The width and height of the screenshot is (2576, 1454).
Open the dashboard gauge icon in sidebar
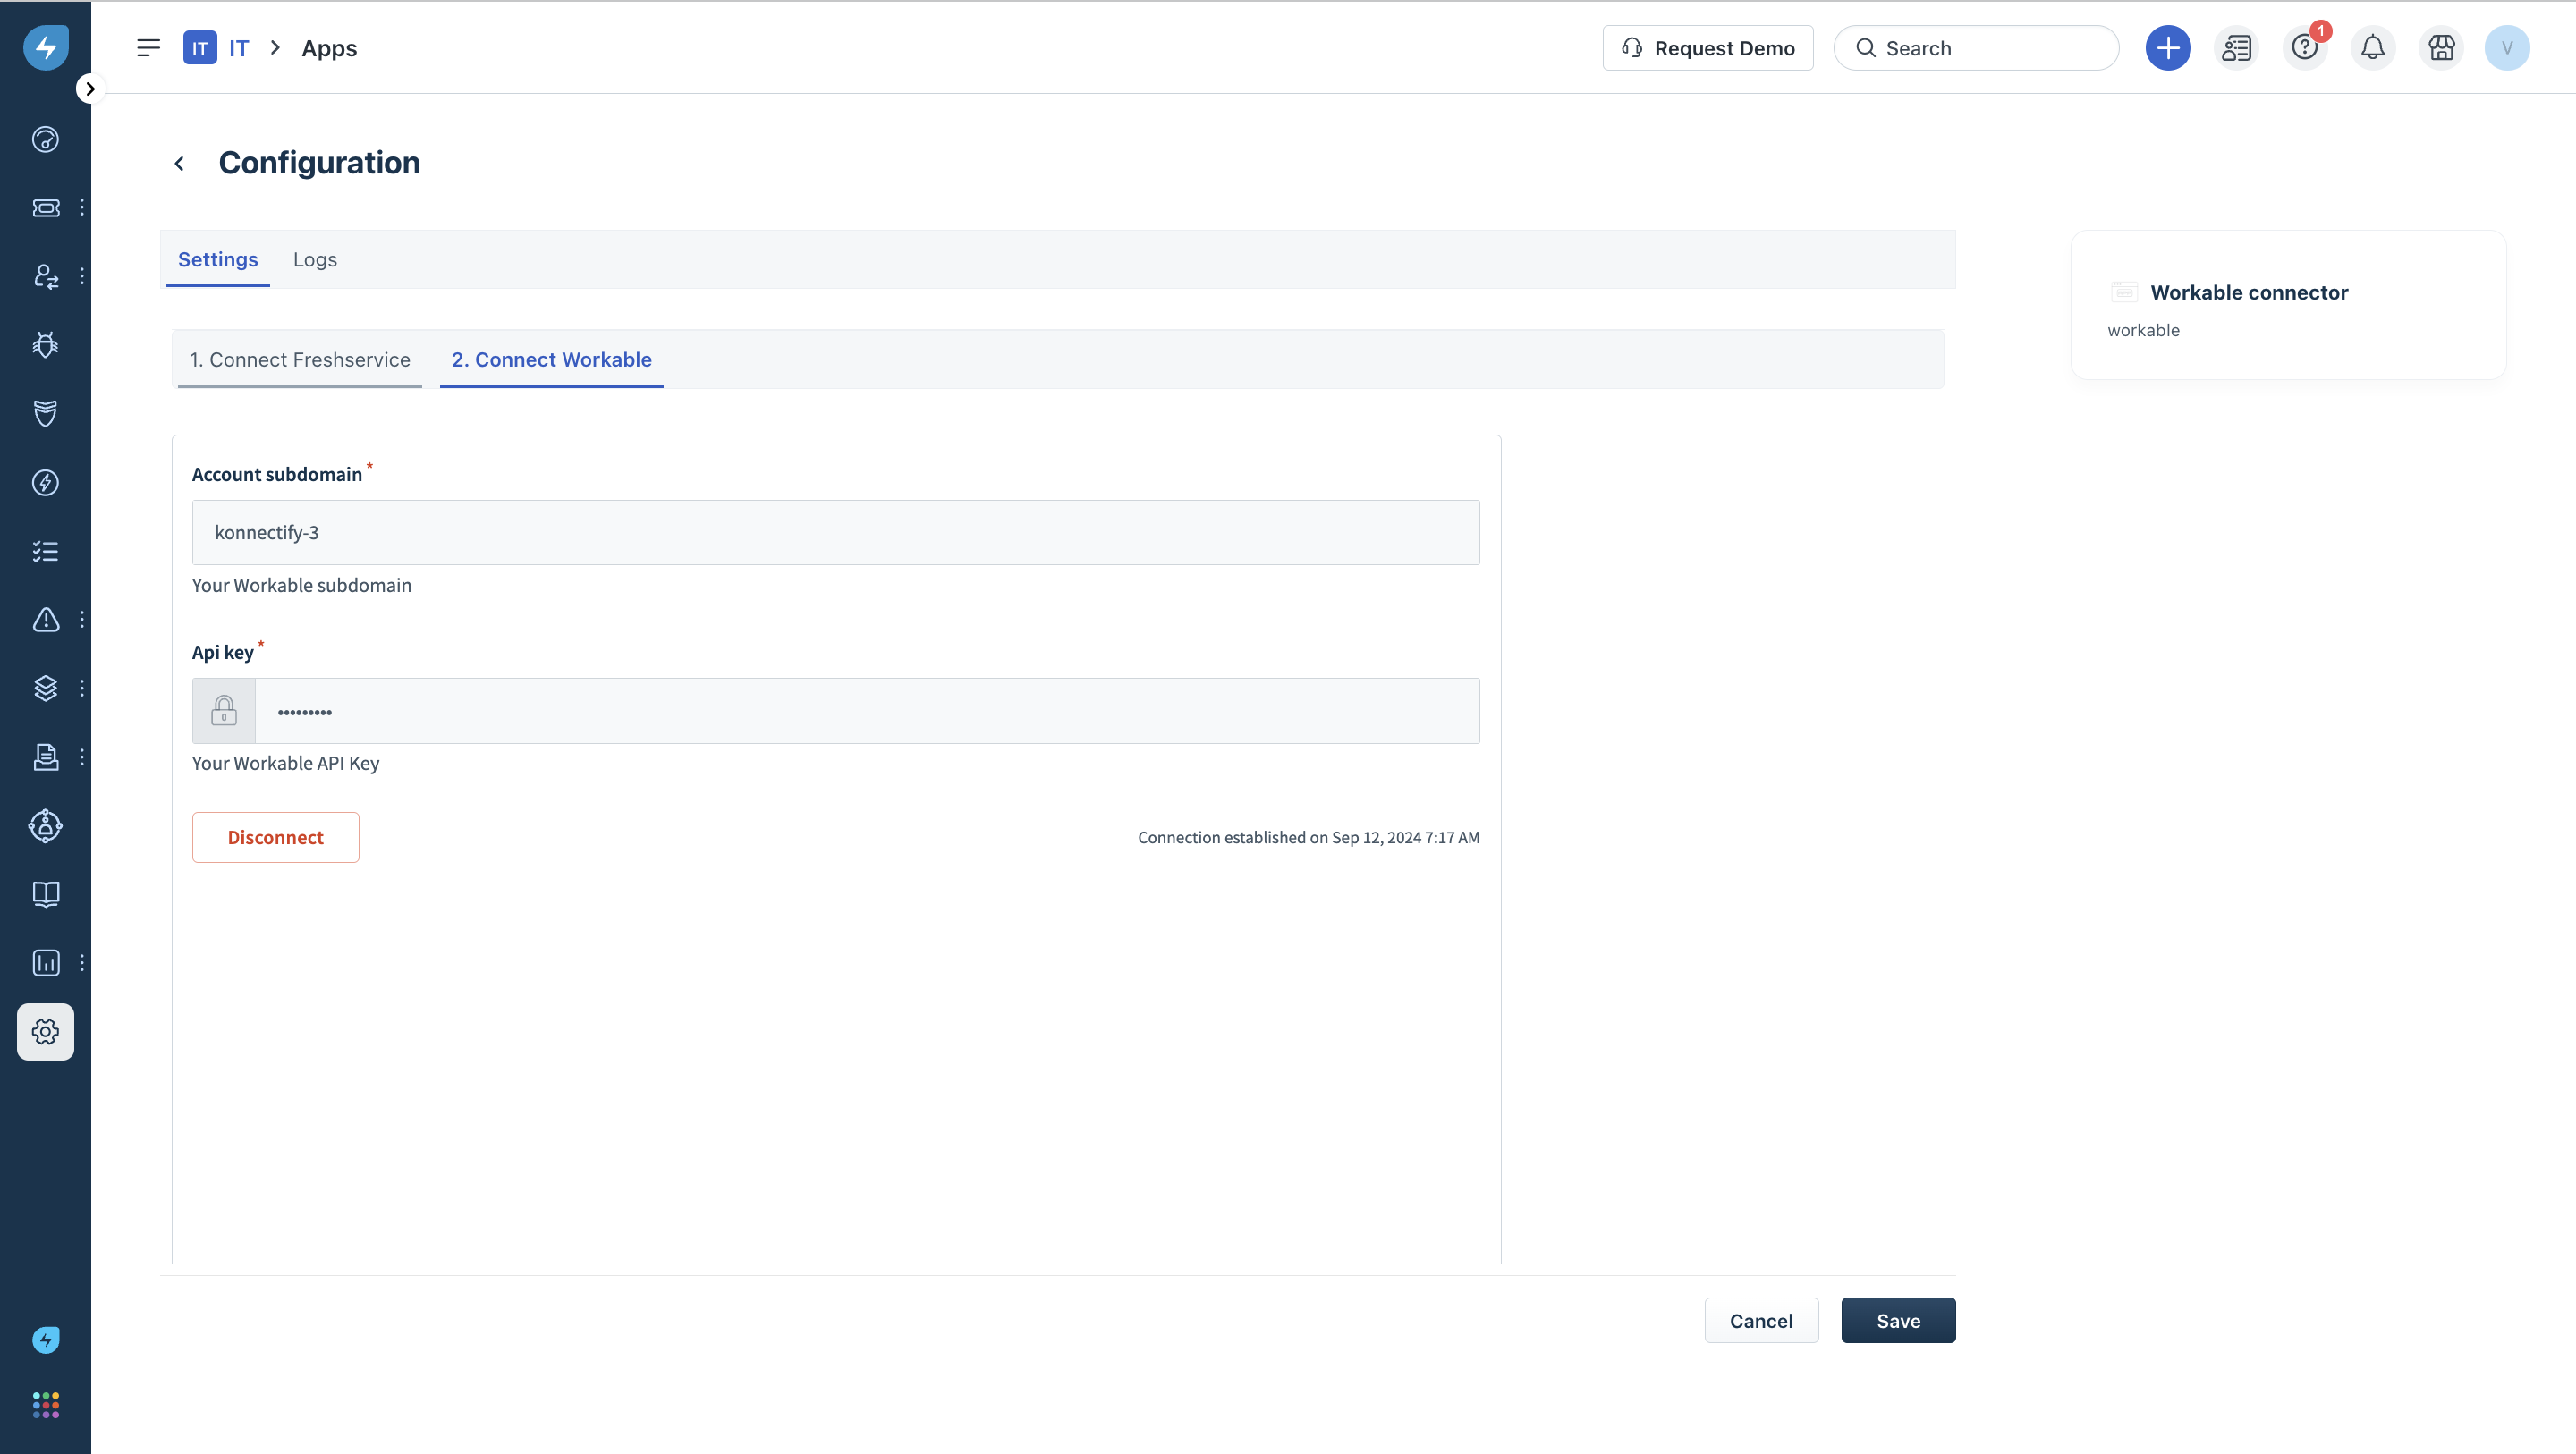click(45, 139)
